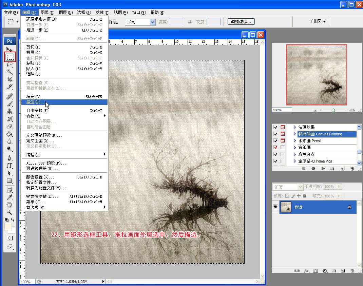Select the Eraser tool
This screenshot has height=286, width=363.
click(x=9, y=127)
